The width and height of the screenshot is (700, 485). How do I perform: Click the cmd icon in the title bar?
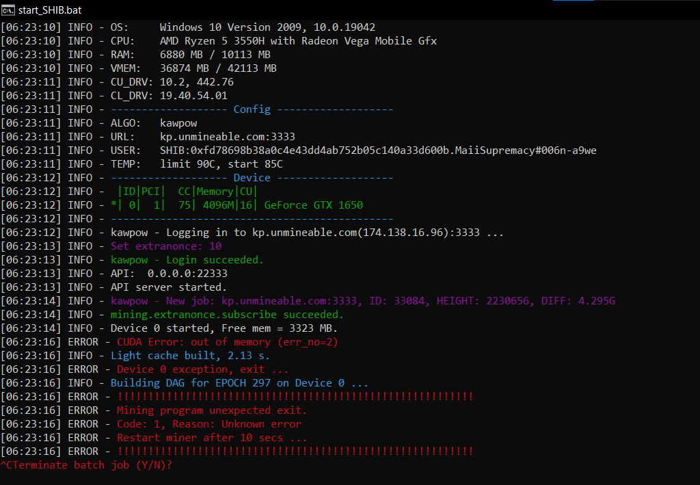[8, 10]
